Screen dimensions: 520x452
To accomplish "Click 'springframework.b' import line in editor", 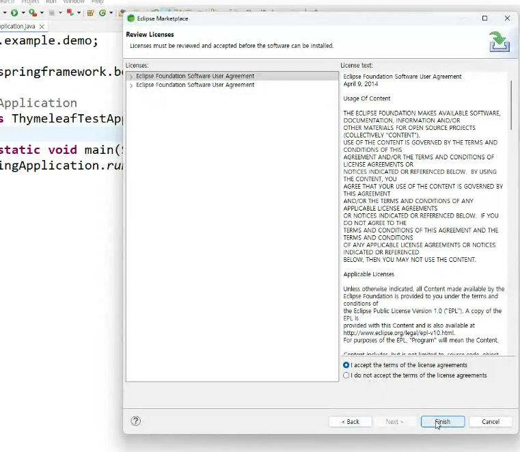I will 61,72.
